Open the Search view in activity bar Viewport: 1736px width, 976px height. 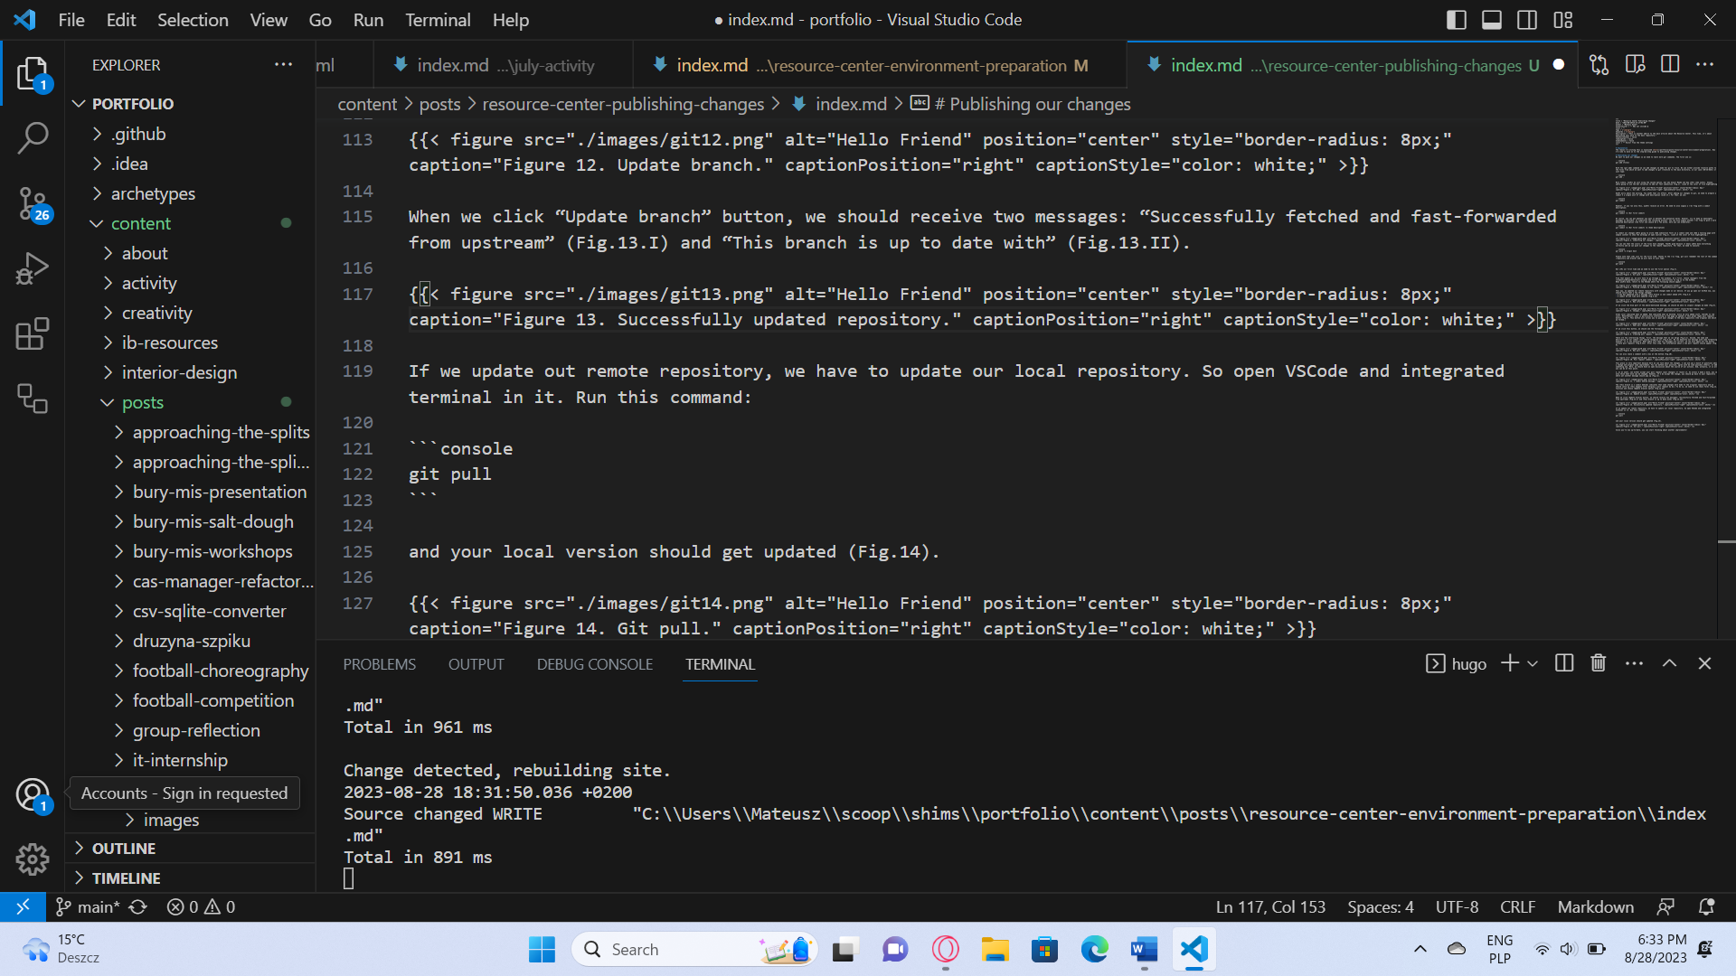(x=33, y=138)
